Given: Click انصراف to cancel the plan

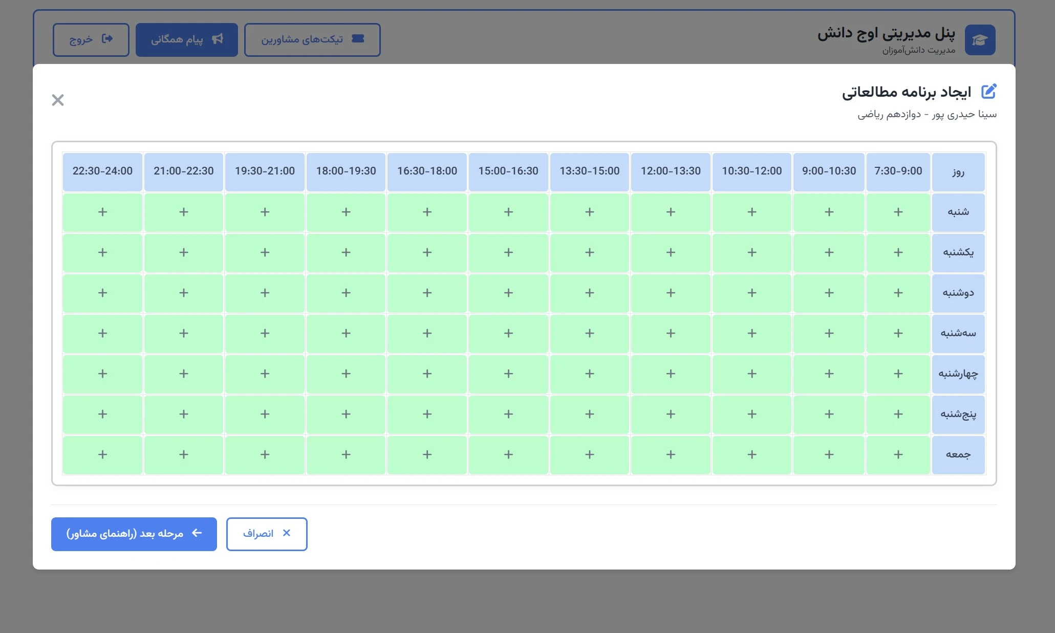Looking at the screenshot, I should (x=267, y=534).
